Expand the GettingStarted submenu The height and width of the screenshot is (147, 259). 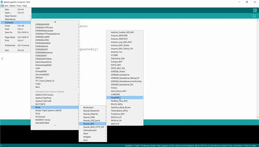(93, 130)
